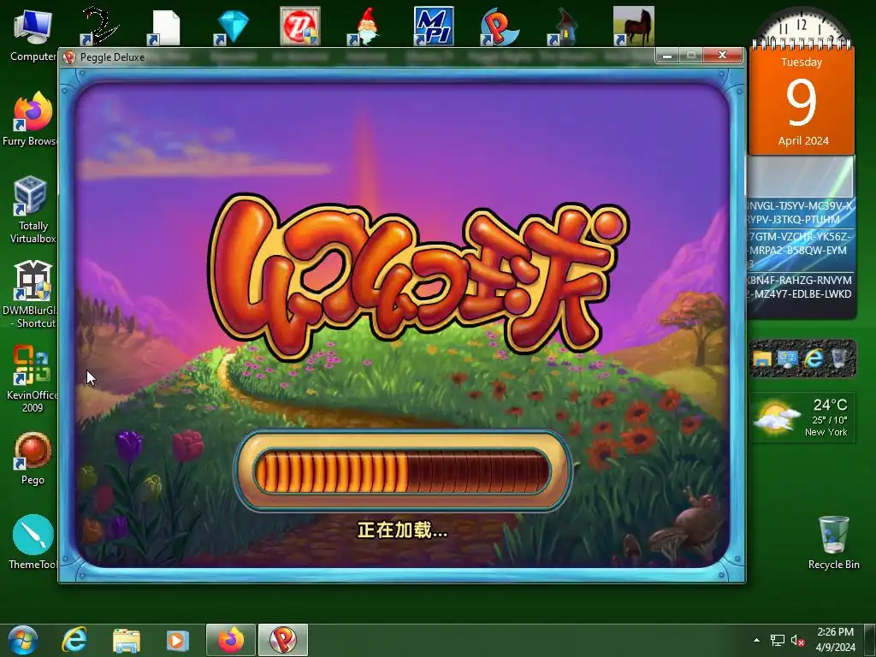Click the 24°C temperature reading
Viewport: 876px width, 657px height.
click(830, 405)
